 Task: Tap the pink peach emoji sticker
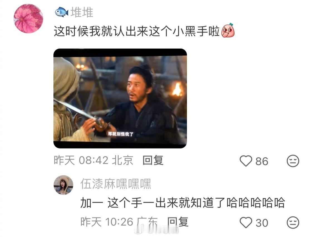pyautogui.click(x=228, y=31)
